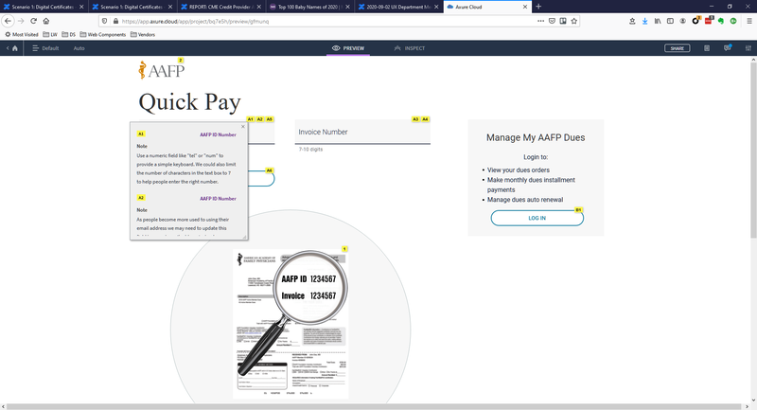Click the Evernote elephant extension icon

pyautogui.click(x=721, y=21)
